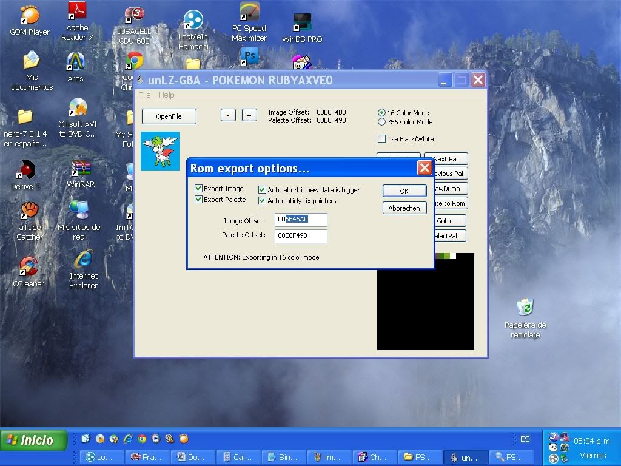
Task: Open the WinRAR desktop icon
Action: click(x=81, y=174)
